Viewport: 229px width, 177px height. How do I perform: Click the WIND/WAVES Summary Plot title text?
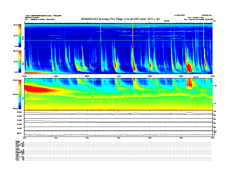(x=121, y=19)
